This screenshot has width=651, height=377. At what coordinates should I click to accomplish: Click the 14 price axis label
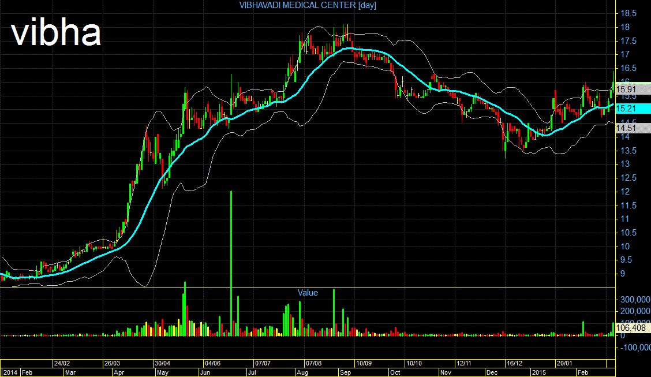[x=625, y=137]
